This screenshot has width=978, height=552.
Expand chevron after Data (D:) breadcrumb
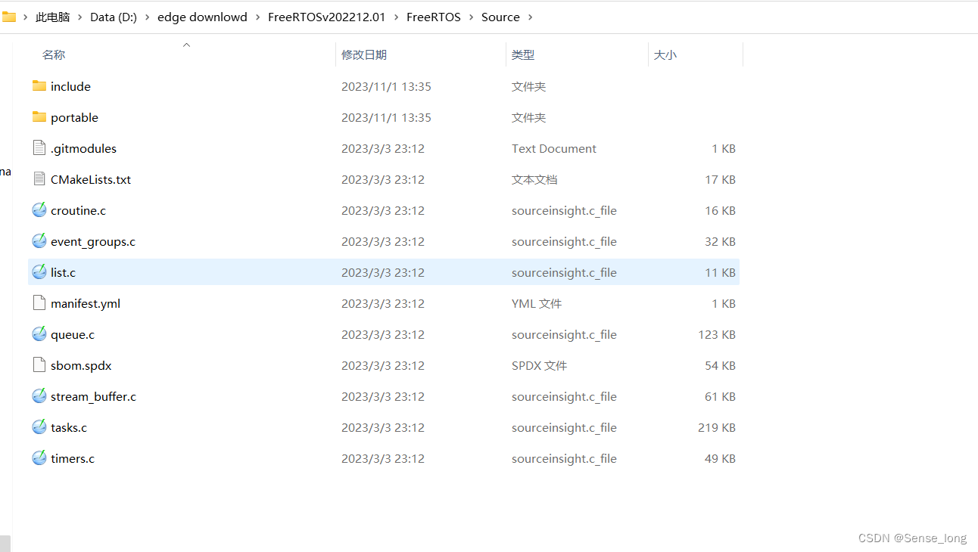click(147, 17)
